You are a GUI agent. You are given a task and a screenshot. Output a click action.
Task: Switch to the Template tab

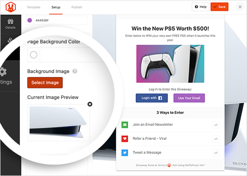34,7
